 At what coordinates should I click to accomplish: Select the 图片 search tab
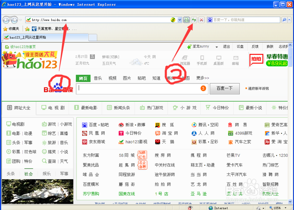[127, 78]
